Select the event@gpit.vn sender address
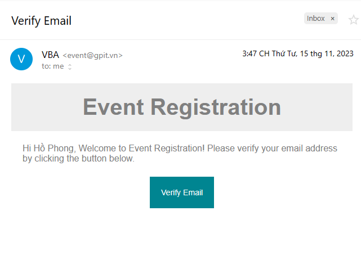Image resolution: width=361 pixels, height=269 pixels. (x=93, y=55)
